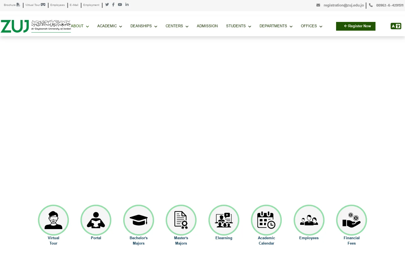The image size is (405, 253).
Task: Click the phone icon beside the number
Action: tap(371, 5)
